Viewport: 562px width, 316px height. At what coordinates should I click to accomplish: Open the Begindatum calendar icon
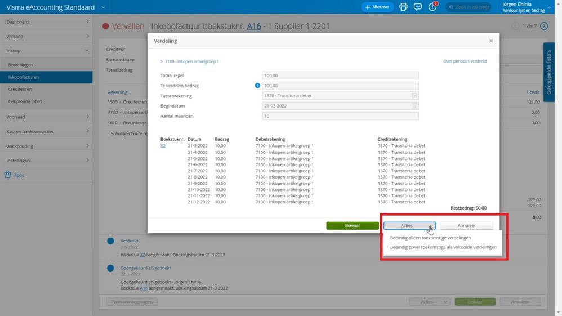pyautogui.click(x=414, y=106)
